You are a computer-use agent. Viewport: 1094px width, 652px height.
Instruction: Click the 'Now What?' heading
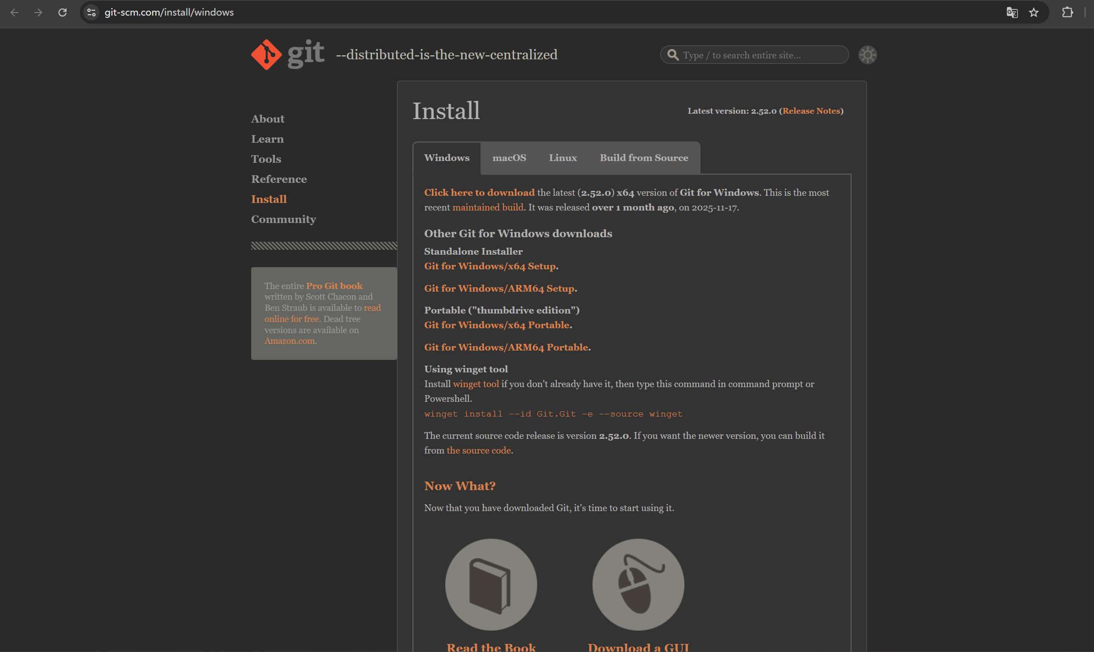click(460, 486)
